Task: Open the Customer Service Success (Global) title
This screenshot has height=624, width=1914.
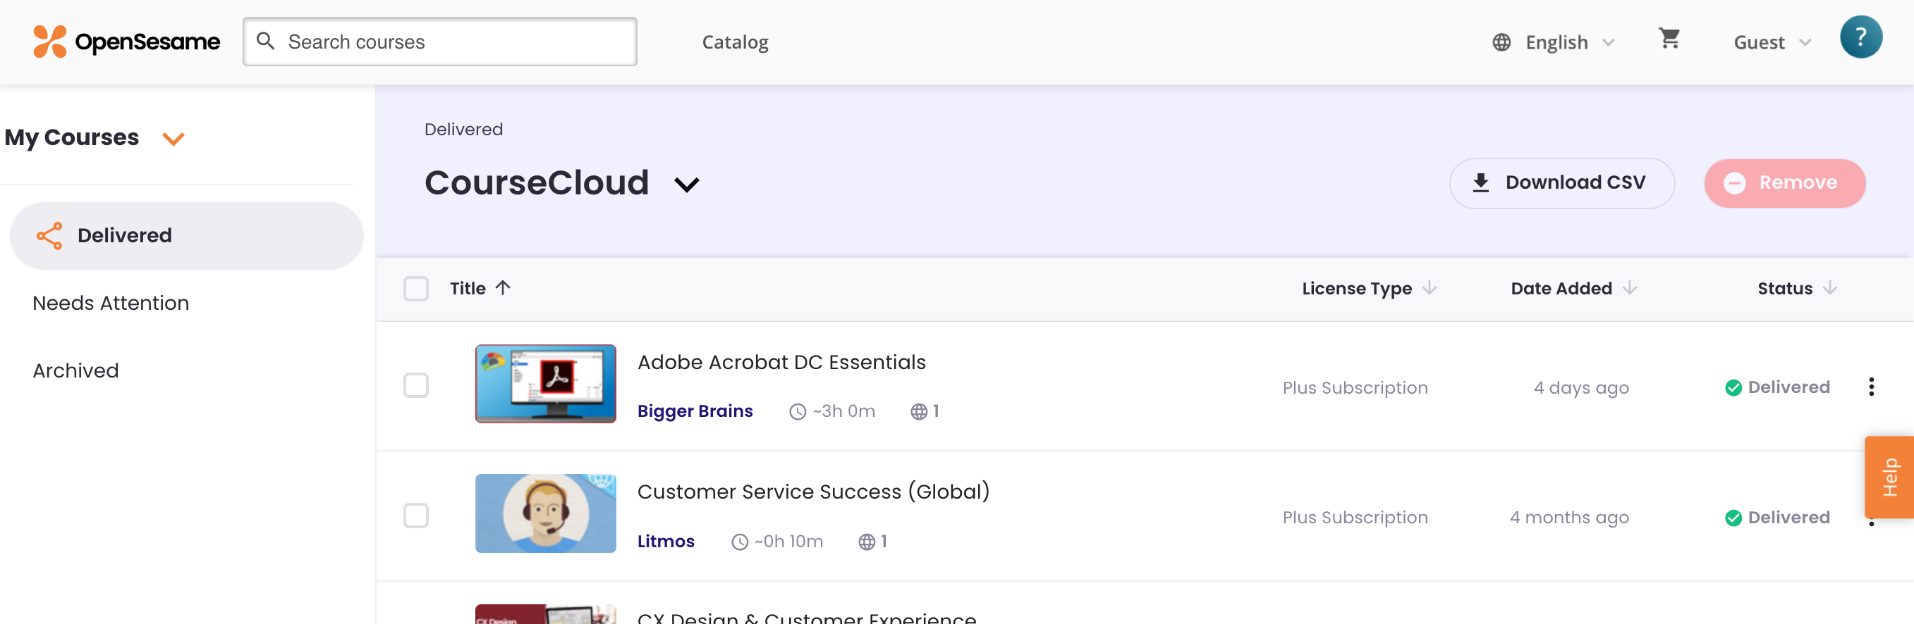Action: tap(814, 492)
